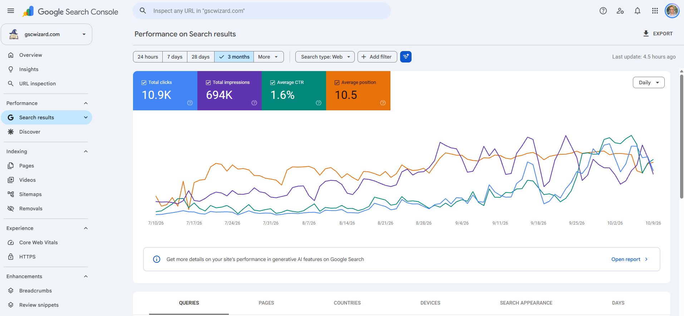This screenshot has width=684, height=316.
Task: Select the 7 days date range
Action: (175, 57)
